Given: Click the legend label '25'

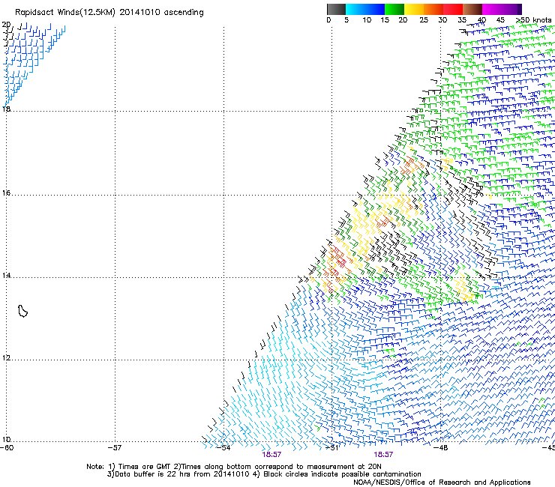Looking at the screenshot, I should point(424,20).
